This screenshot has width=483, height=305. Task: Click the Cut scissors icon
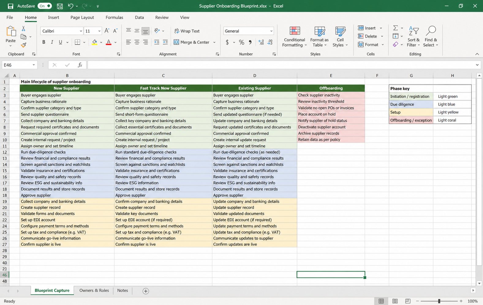pos(23,28)
